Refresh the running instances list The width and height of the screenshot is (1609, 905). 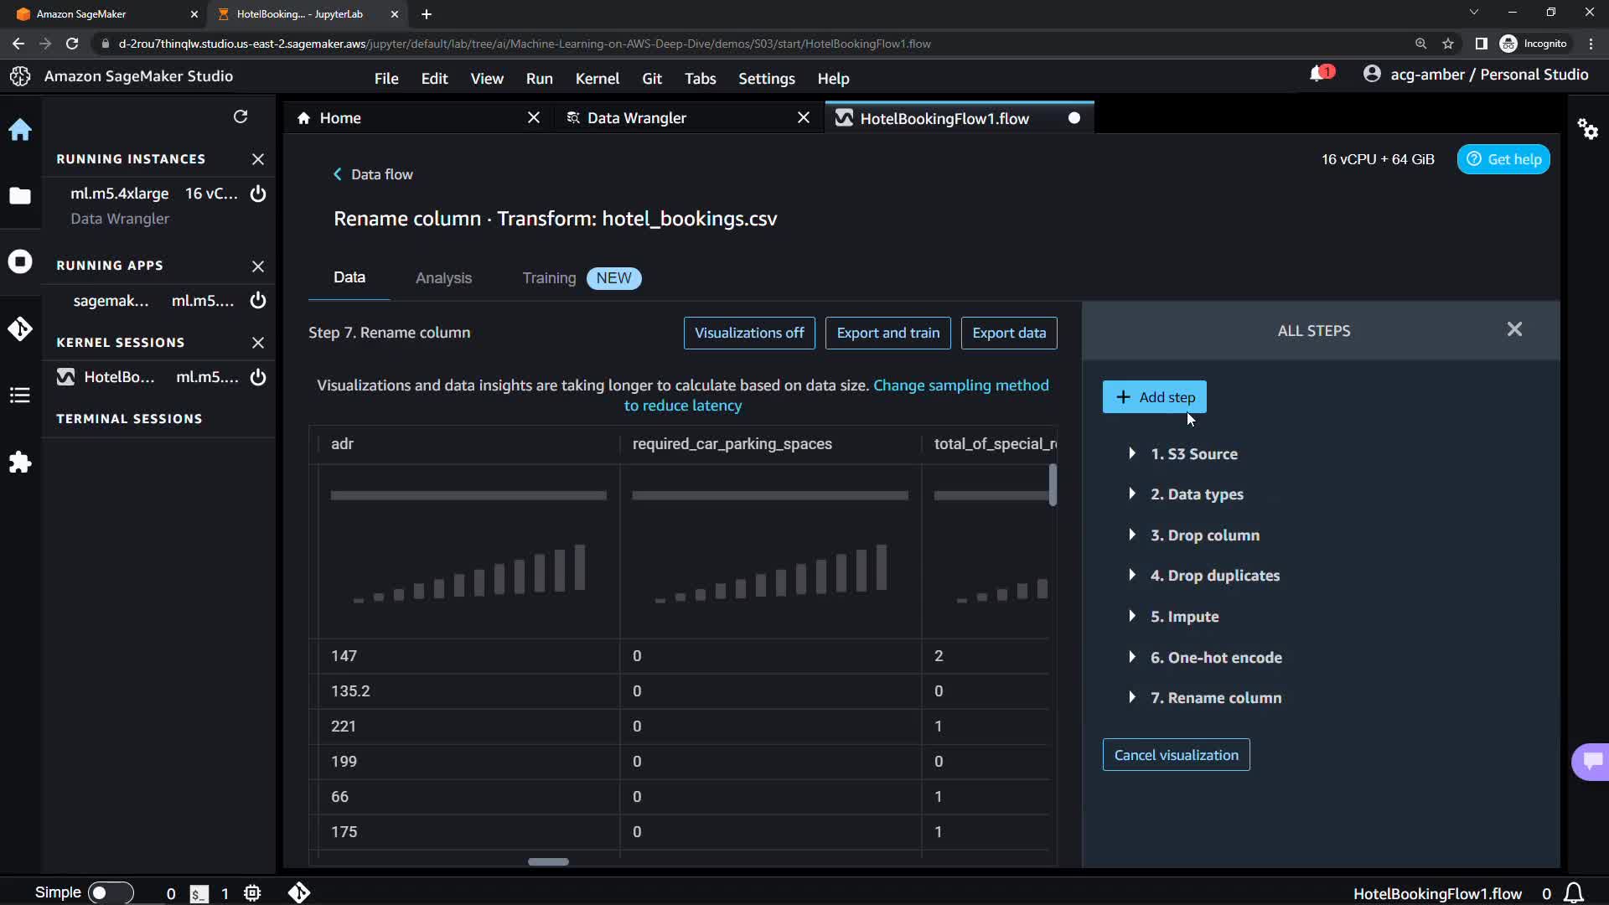point(241,116)
